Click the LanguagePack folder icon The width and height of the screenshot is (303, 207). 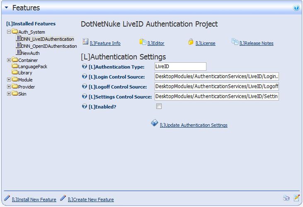pyautogui.click(x=15, y=66)
